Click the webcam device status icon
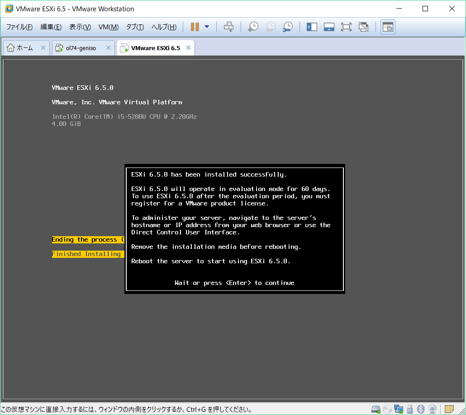 click(433, 410)
